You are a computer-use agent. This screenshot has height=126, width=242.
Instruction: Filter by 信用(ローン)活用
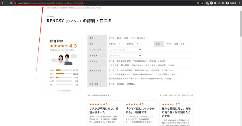pos(157,61)
